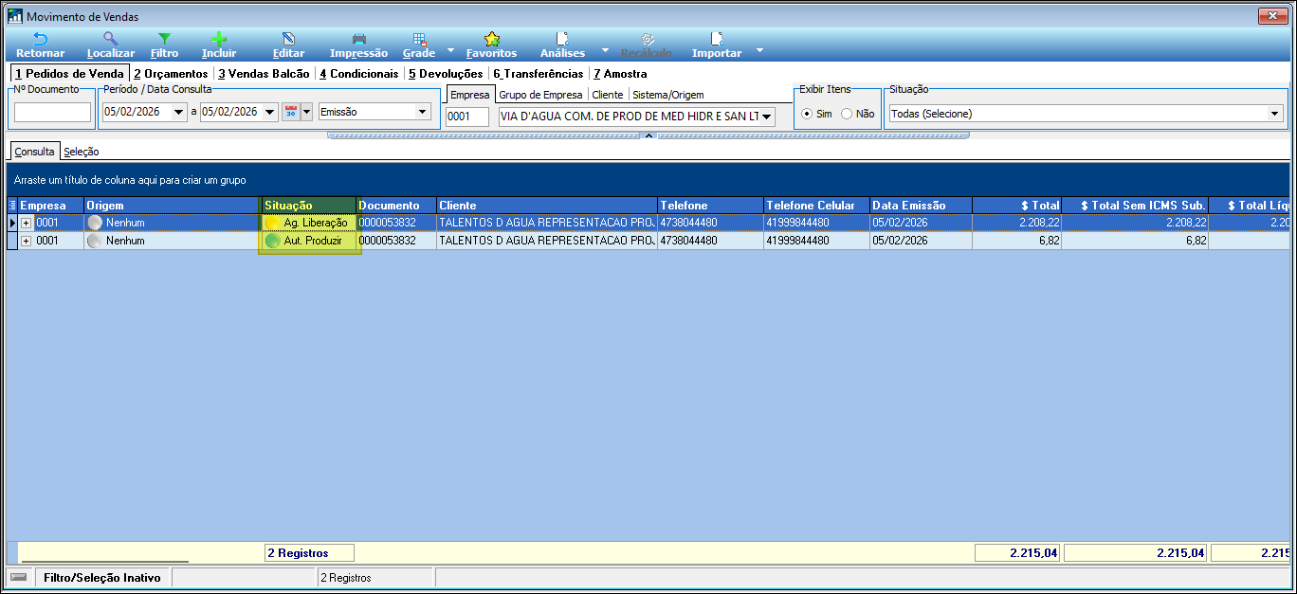Screen dimensions: 1297x594
Task: Open the Editar tool
Action: point(288,40)
